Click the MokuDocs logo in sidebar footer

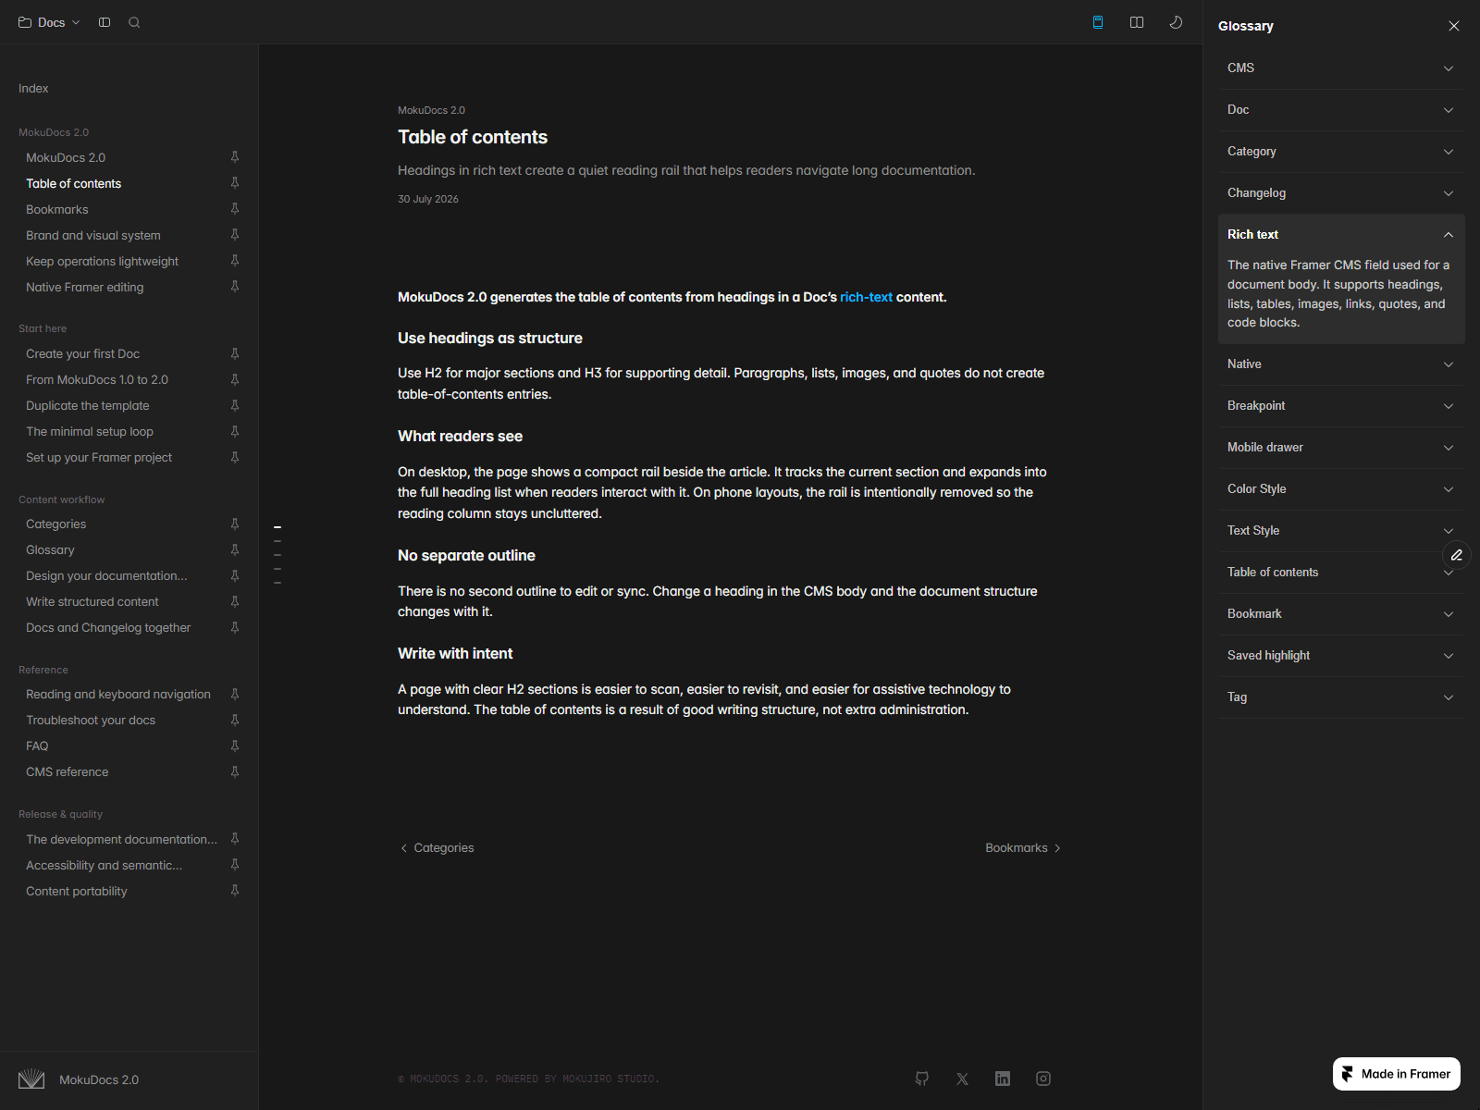31,1079
